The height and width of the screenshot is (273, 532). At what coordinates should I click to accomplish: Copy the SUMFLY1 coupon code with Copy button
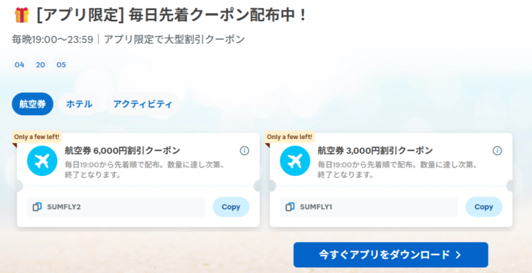[484, 207]
